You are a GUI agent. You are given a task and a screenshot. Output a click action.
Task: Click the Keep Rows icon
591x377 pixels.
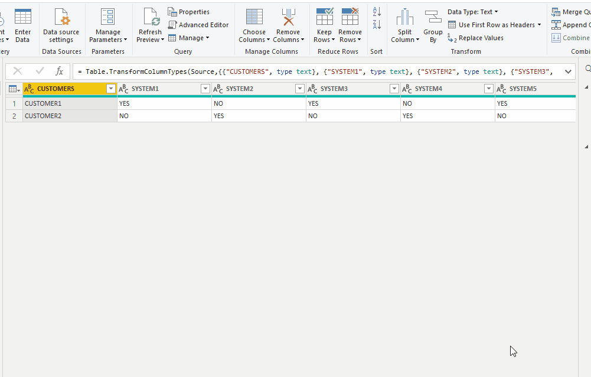point(324,17)
